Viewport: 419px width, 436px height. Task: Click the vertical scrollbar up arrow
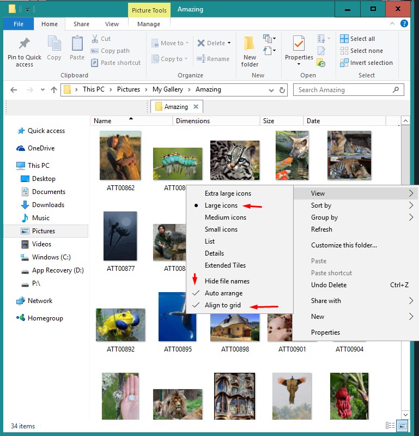point(405,121)
